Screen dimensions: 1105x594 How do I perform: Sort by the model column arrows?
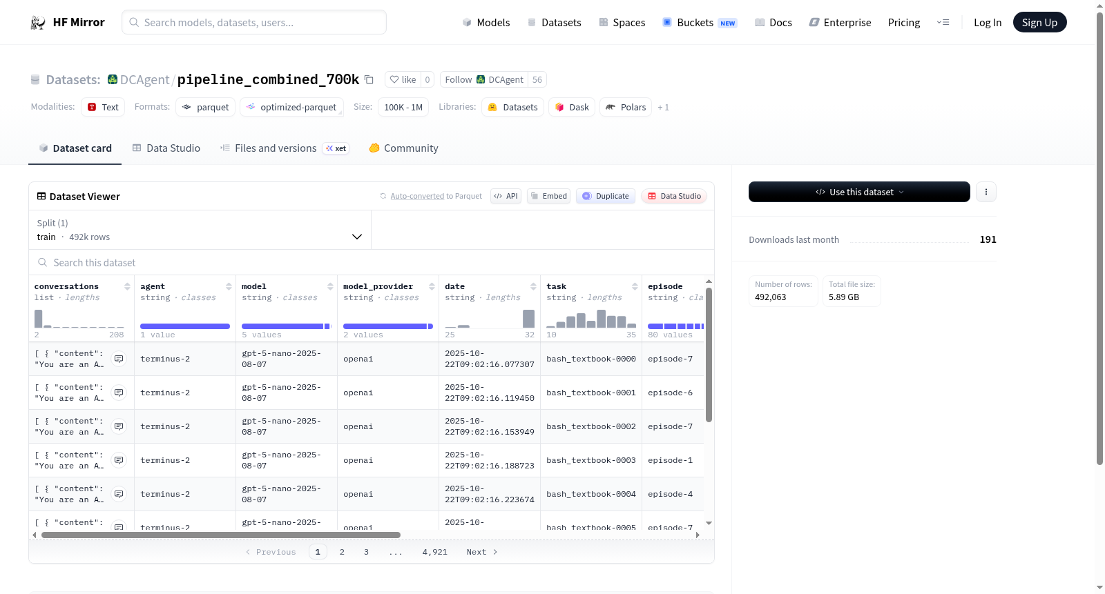330,286
